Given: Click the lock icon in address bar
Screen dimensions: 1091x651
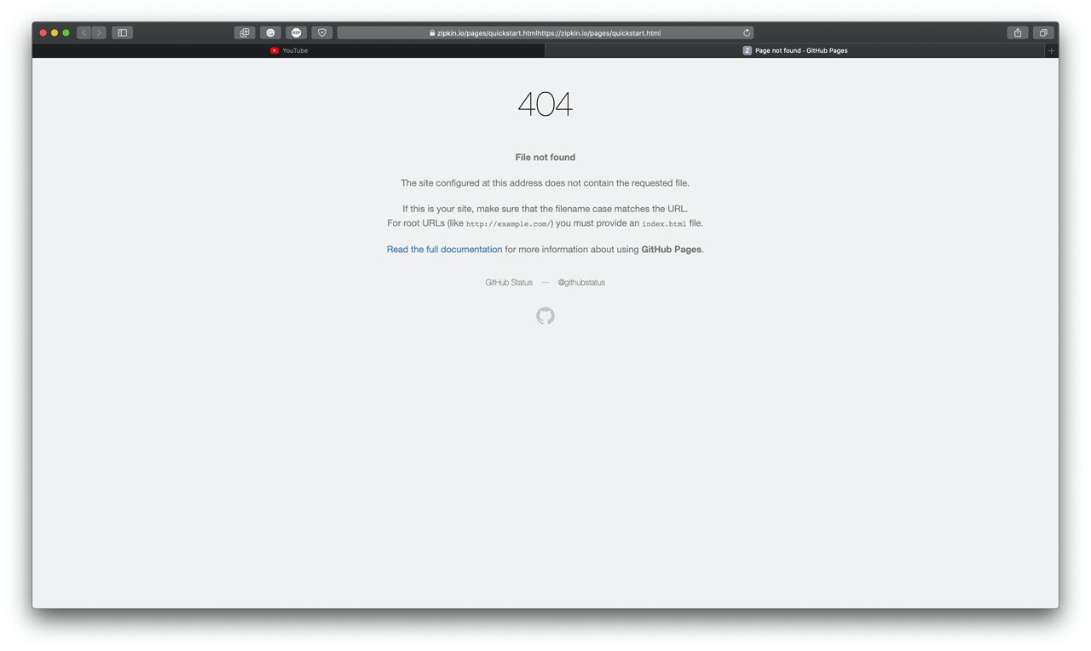Looking at the screenshot, I should pos(432,33).
